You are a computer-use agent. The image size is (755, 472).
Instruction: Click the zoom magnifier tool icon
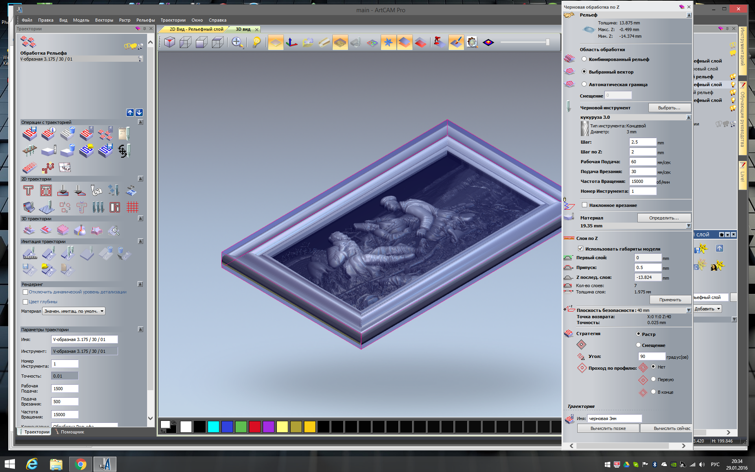point(237,42)
